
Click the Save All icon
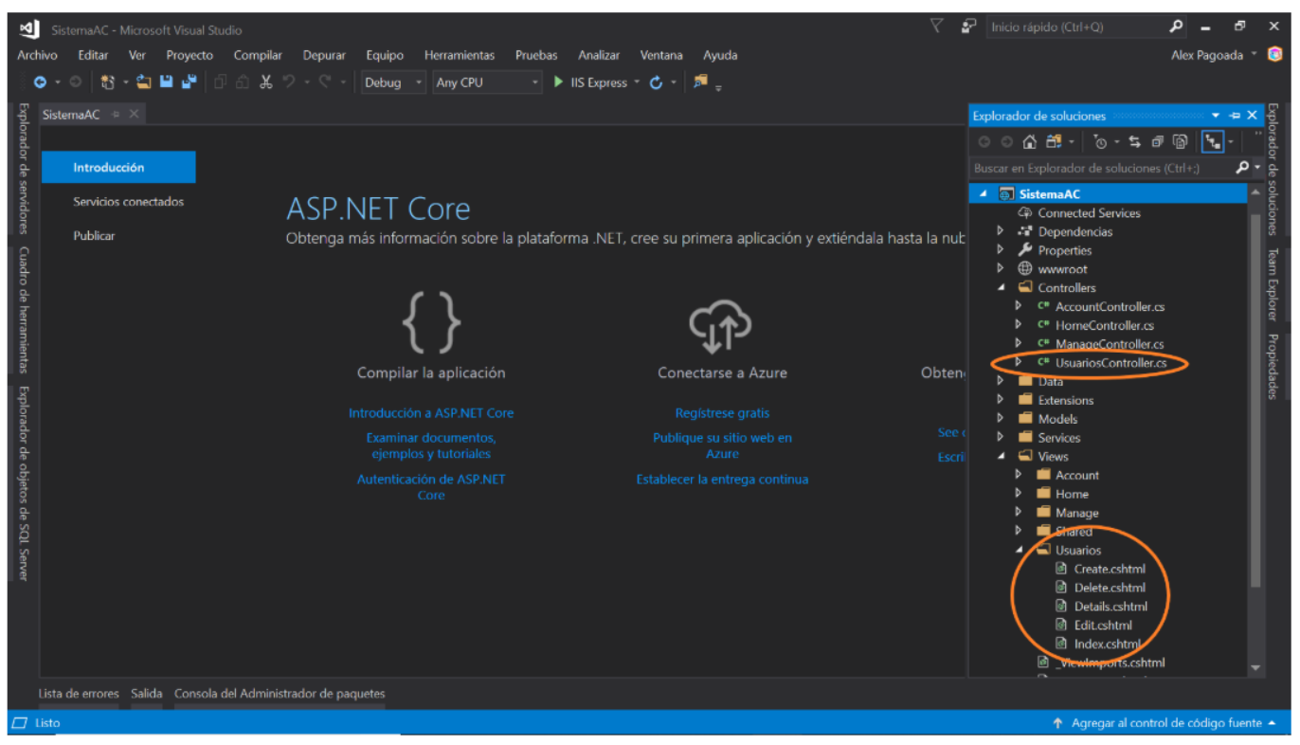tap(189, 82)
